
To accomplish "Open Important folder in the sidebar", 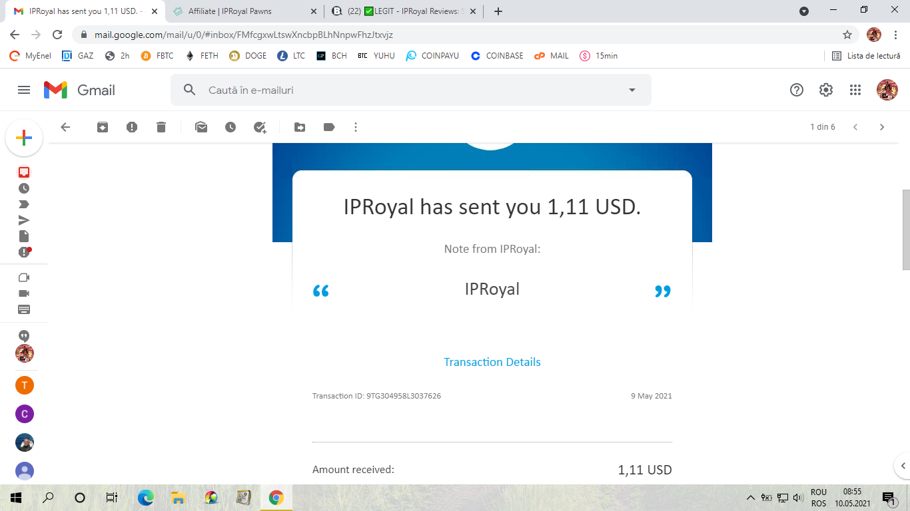I will (24, 204).
